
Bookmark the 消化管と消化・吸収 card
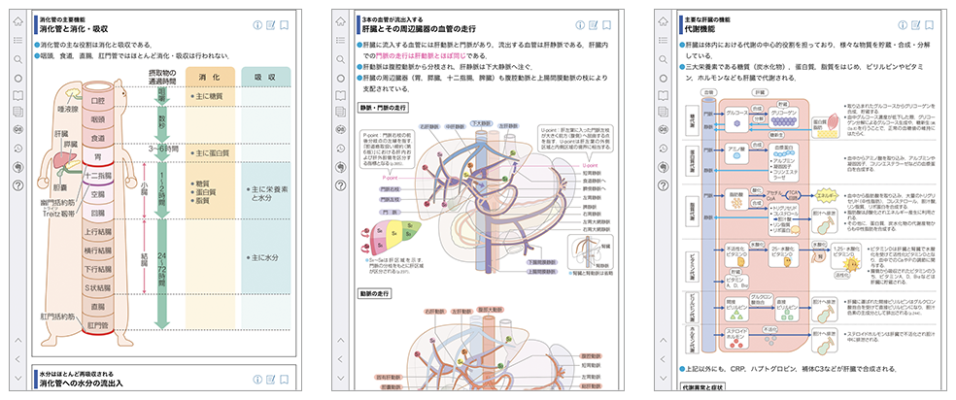point(284,25)
